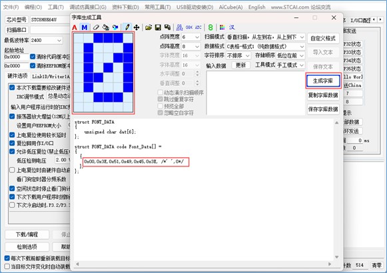The image size is (387, 273).
Task: Click 清零 button at bottom right
Action: tap(376, 265)
